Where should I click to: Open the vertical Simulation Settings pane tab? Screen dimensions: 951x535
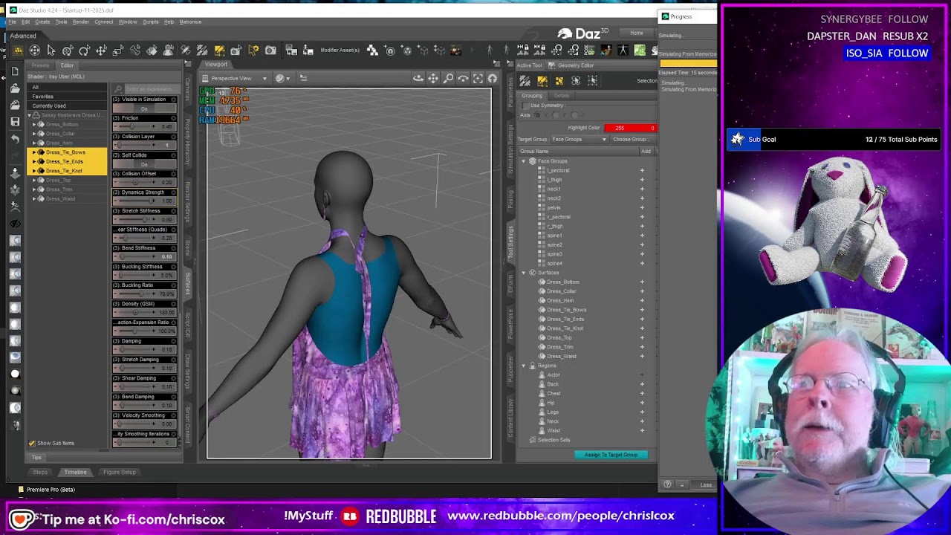coord(510,149)
